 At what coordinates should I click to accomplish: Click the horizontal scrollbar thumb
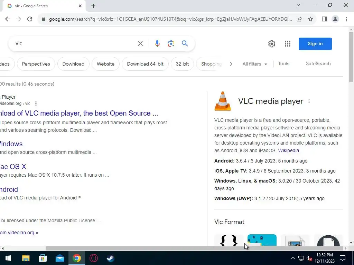click(194, 248)
